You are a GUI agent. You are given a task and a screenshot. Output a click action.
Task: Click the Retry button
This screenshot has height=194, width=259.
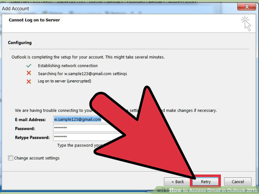coord(206,182)
